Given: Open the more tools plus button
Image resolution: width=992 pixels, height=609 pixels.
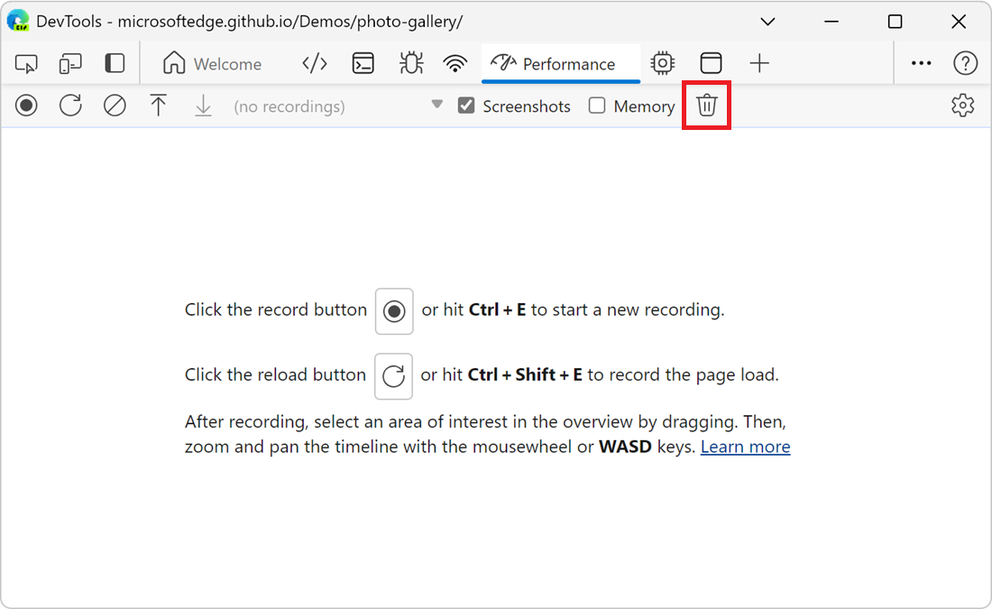Looking at the screenshot, I should click(x=759, y=63).
